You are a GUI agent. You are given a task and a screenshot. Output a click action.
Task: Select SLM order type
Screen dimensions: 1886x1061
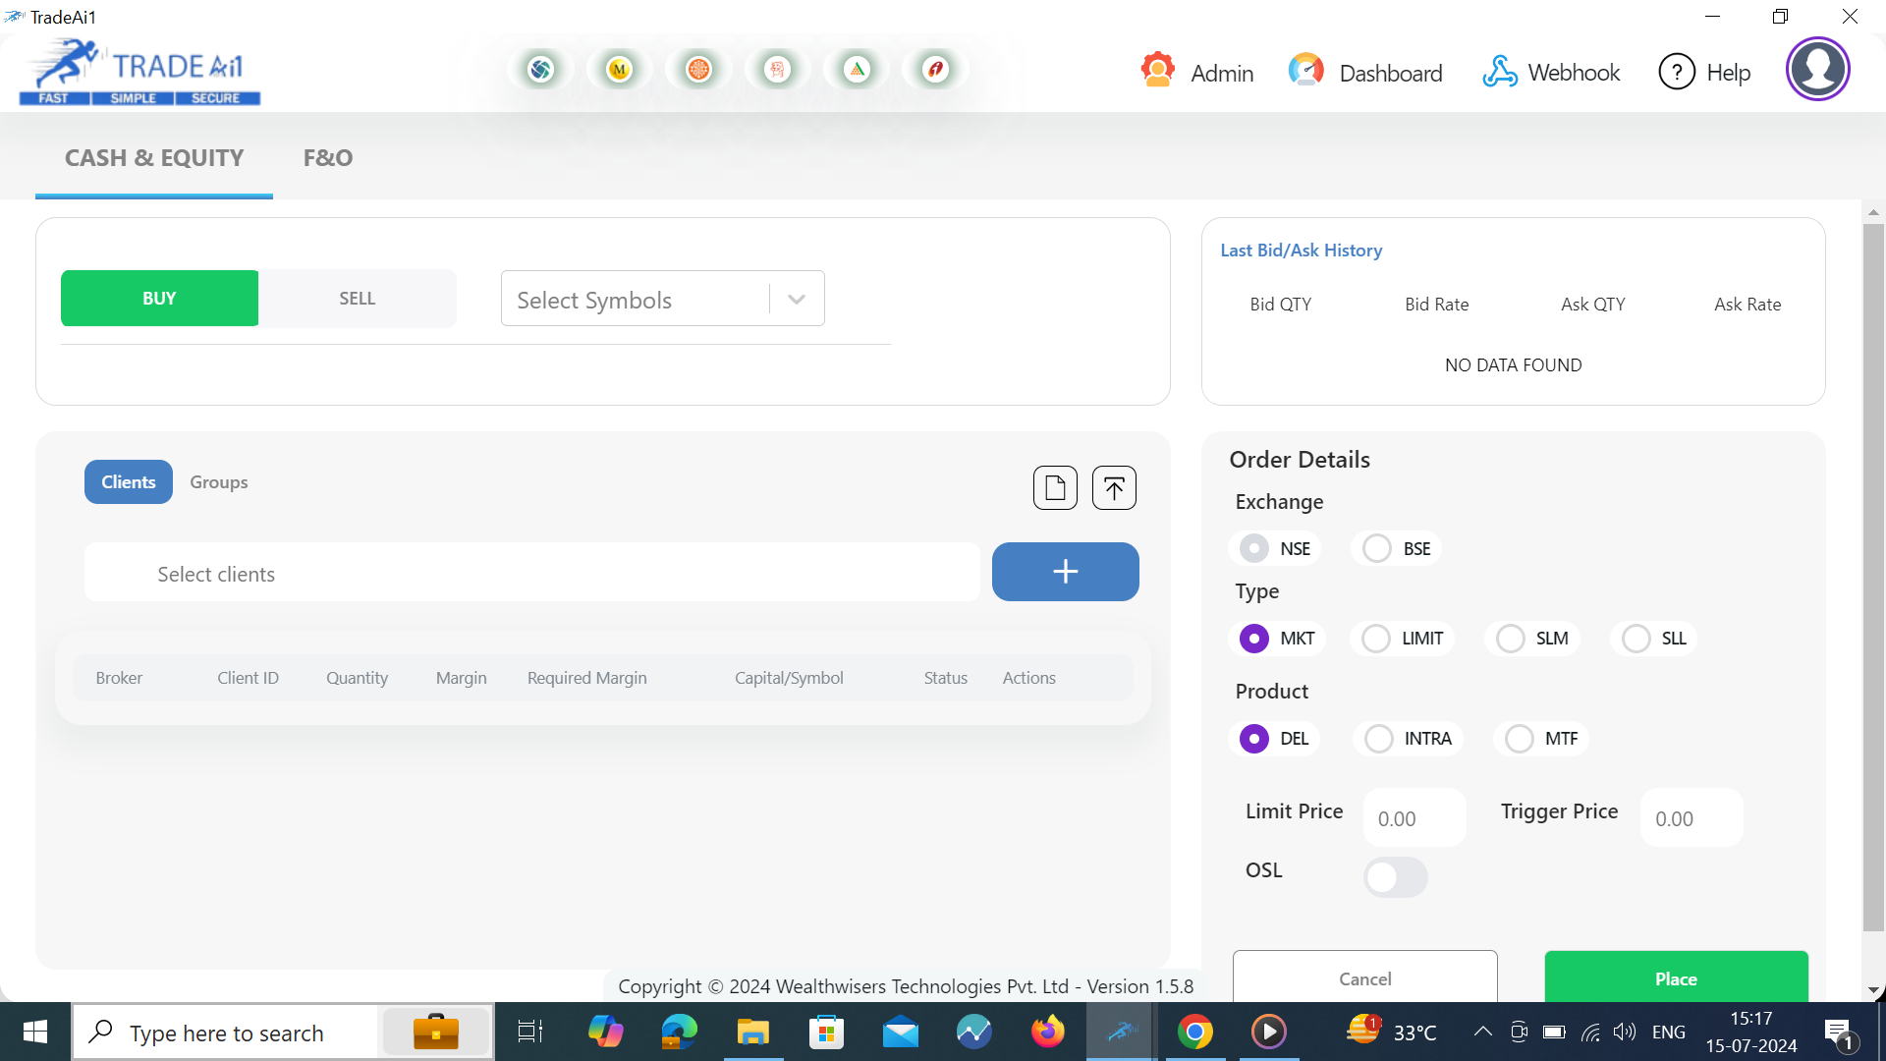(x=1511, y=639)
